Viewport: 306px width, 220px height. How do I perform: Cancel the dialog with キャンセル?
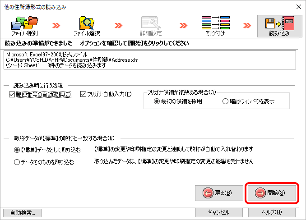coord(219,212)
